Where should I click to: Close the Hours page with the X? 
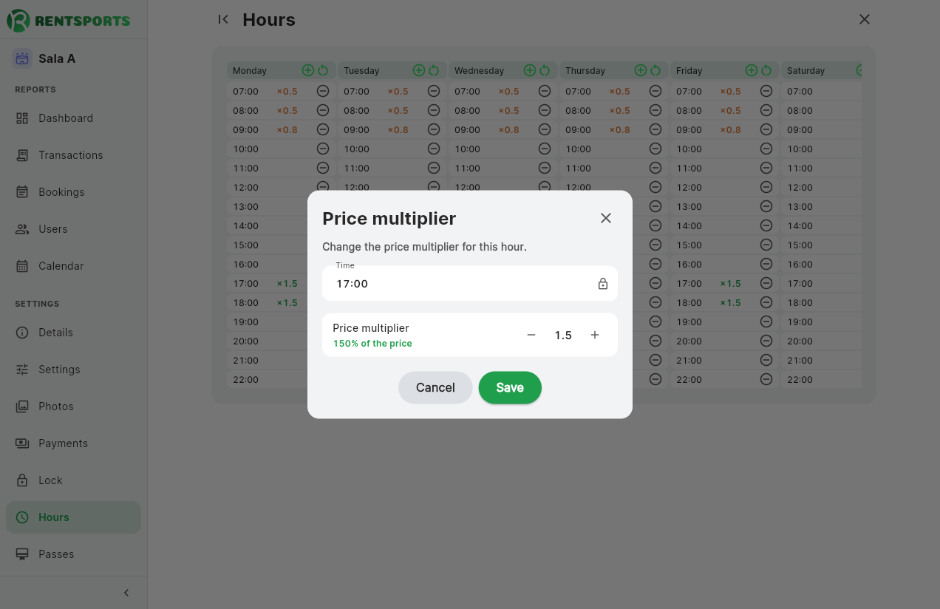click(x=865, y=19)
